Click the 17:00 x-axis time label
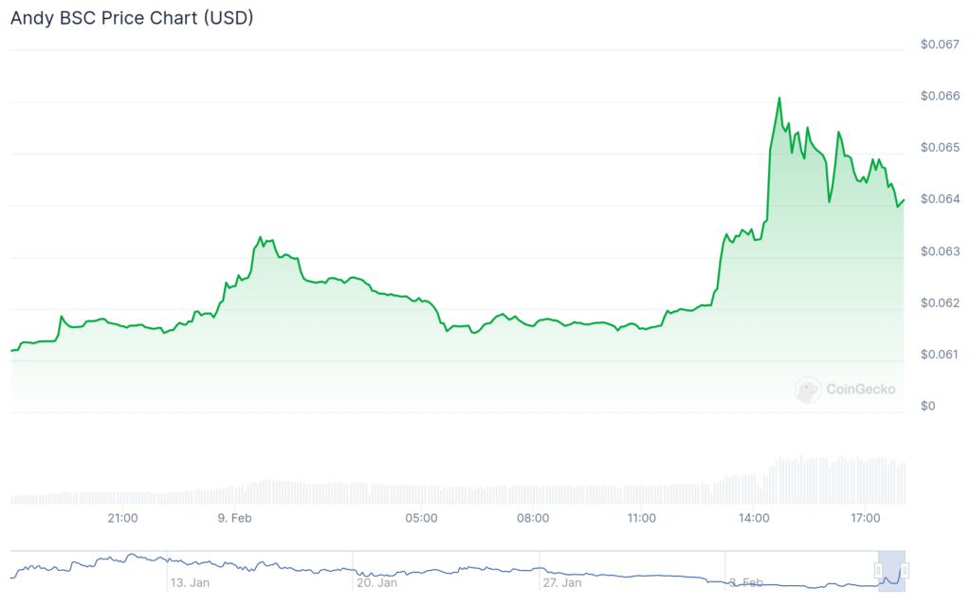971x606 pixels. pos(865,518)
